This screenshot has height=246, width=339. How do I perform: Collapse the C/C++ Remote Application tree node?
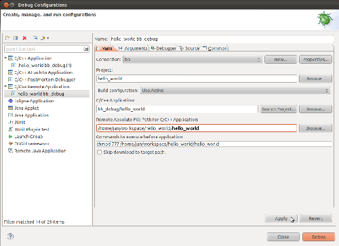5,87
